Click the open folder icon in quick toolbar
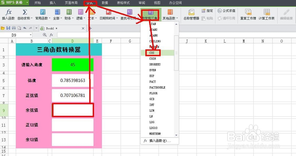The width and height of the screenshot is (296, 156). [x=3, y=28]
